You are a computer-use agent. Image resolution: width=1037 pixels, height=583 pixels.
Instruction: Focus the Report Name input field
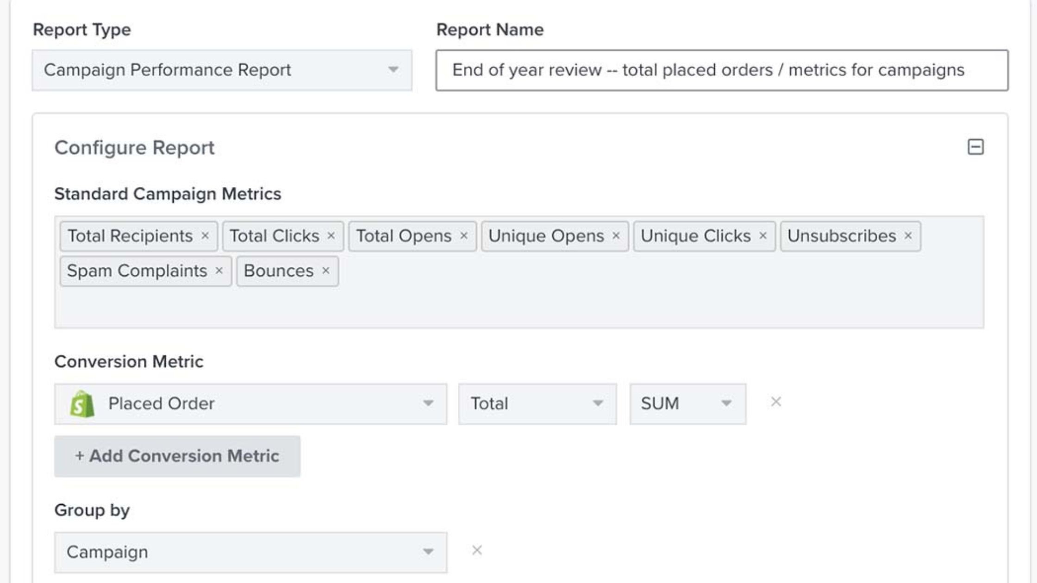[x=722, y=70]
